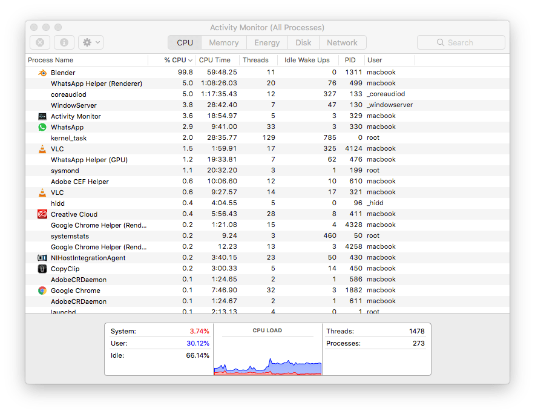
Task: Click the Activity Monitor window title
Action: pyautogui.click(x=267, y=28)
